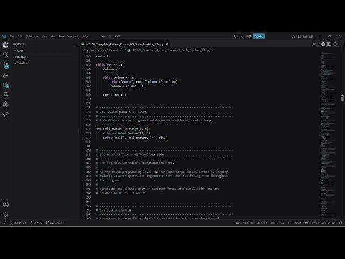Open Explorer panel More Actions ellipsis
The height and width of the screenshot is (259, 345).
pos(74,44)
